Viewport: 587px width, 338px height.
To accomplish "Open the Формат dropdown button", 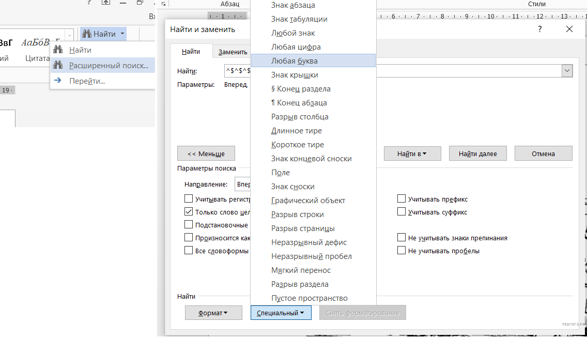I will [213, 313].
